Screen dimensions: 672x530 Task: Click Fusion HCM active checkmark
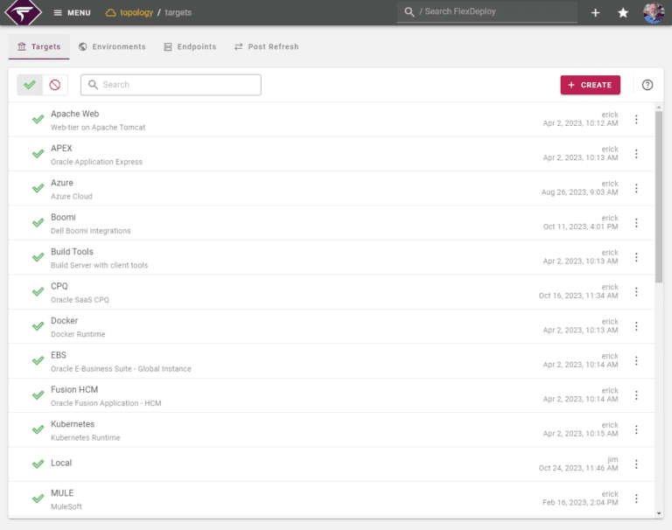click(38, 395)
